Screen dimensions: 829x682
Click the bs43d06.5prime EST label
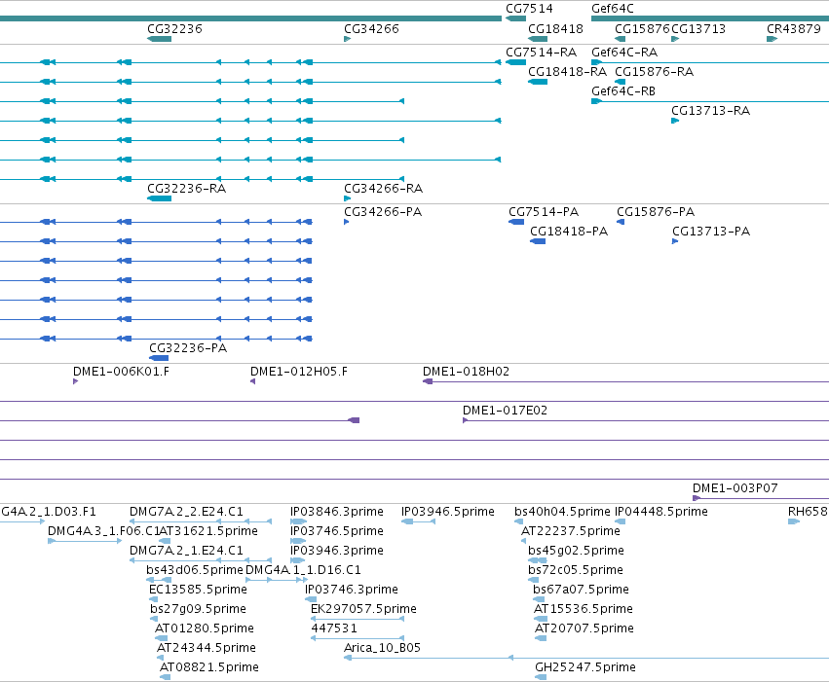(x=195, y=570)
